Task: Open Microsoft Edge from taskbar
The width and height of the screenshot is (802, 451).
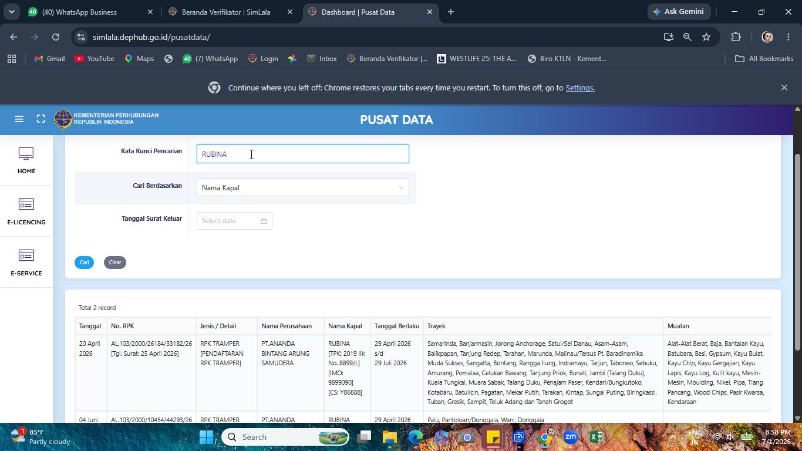Action: tap(416, 437)
